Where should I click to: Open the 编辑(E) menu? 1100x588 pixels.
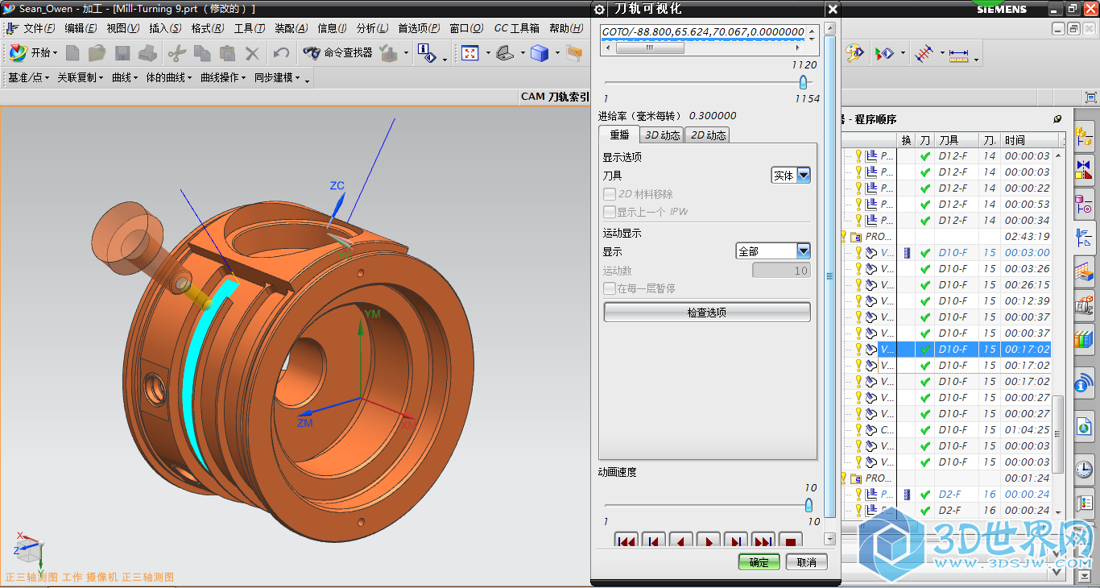tap(81, 28)
